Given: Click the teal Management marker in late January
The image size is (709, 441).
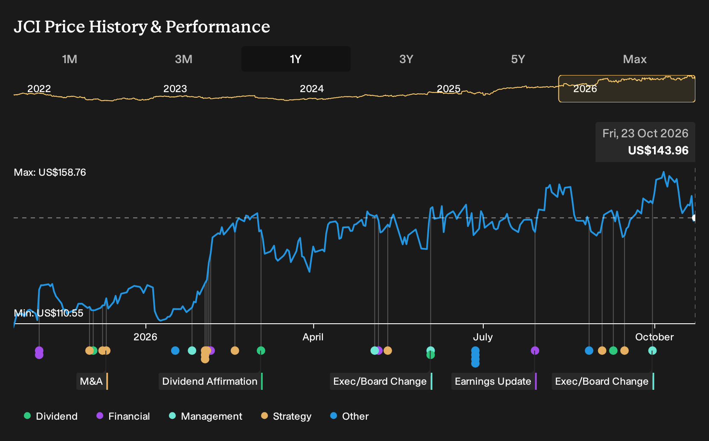Looking at the screenshot, I should (192, 351).
